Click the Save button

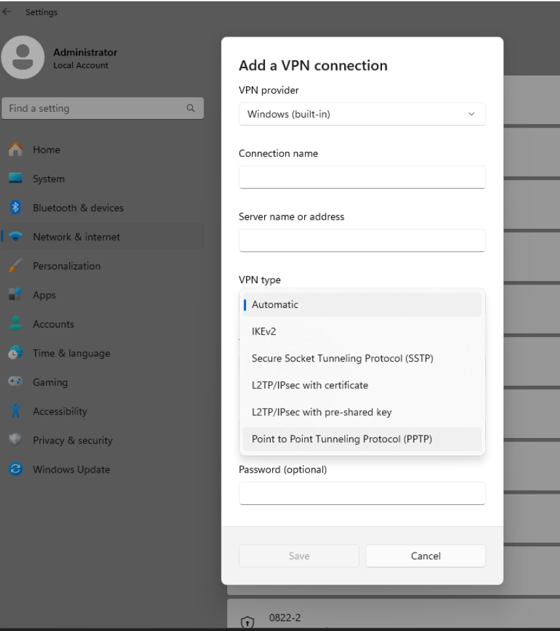point(299,556)
